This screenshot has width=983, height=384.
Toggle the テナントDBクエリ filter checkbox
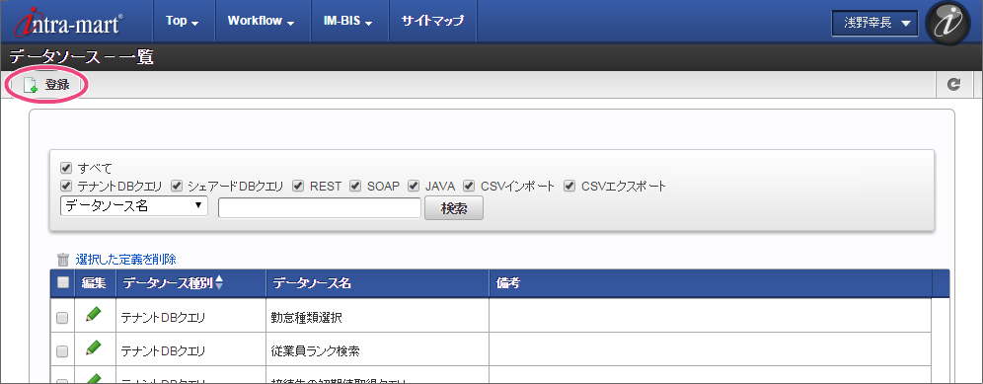click(x=66, y=187)
